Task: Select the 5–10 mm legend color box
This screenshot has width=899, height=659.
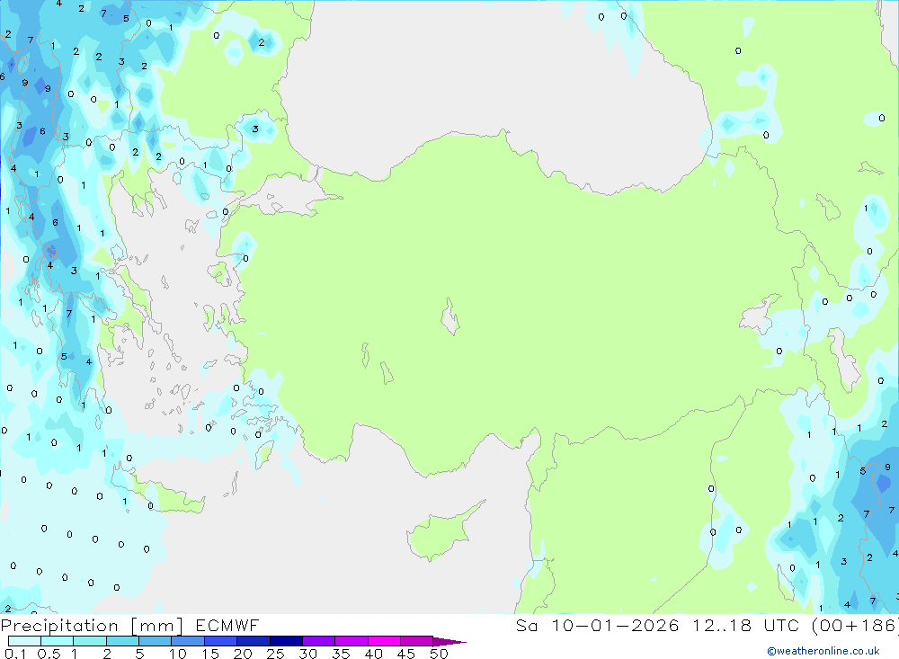Action: click(155, 641)
